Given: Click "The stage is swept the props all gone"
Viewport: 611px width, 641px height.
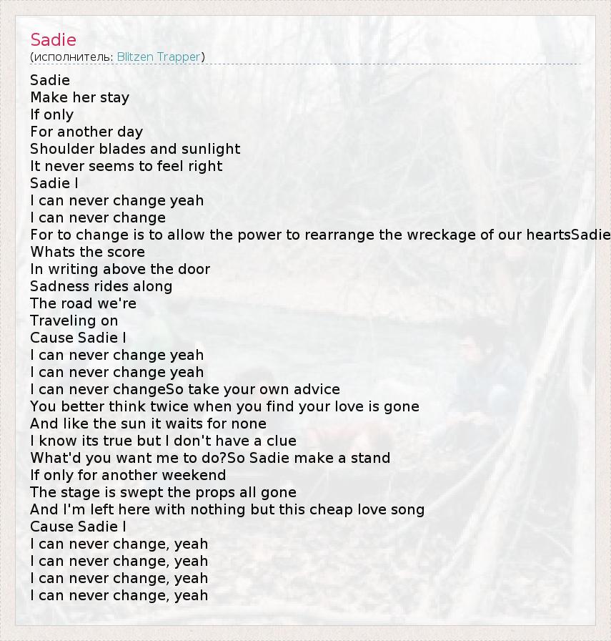Looking at the screenshot, I should (163, 492).
